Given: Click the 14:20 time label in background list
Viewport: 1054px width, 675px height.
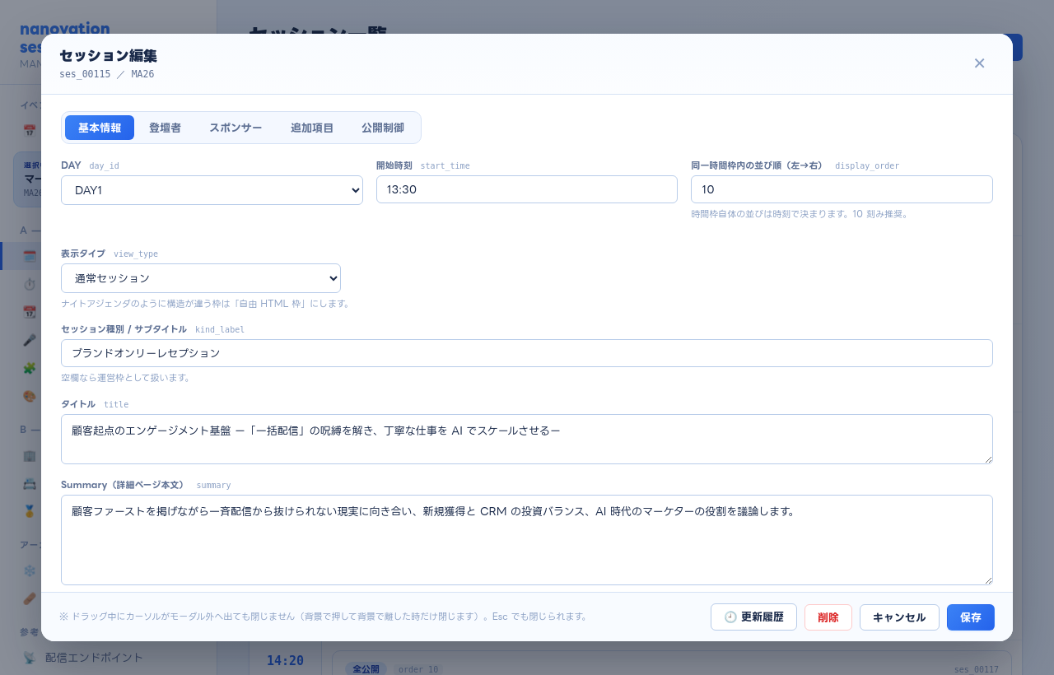Looking at the screenshot, I should (x=285, y=660).
